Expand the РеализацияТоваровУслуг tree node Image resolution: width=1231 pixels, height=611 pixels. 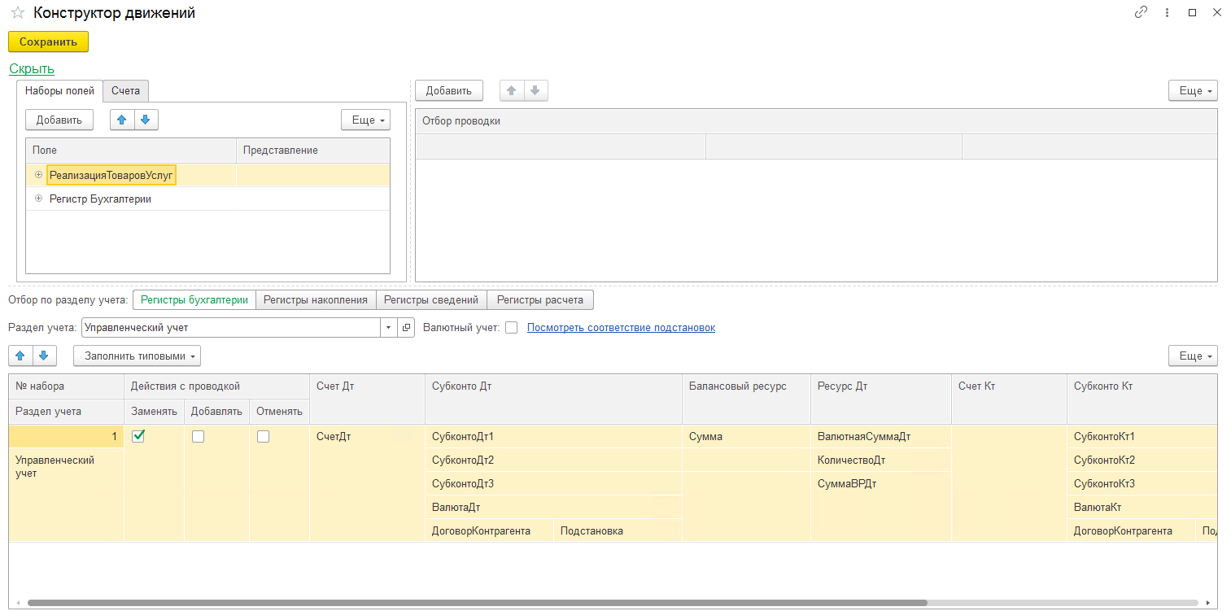click(38, 175)
